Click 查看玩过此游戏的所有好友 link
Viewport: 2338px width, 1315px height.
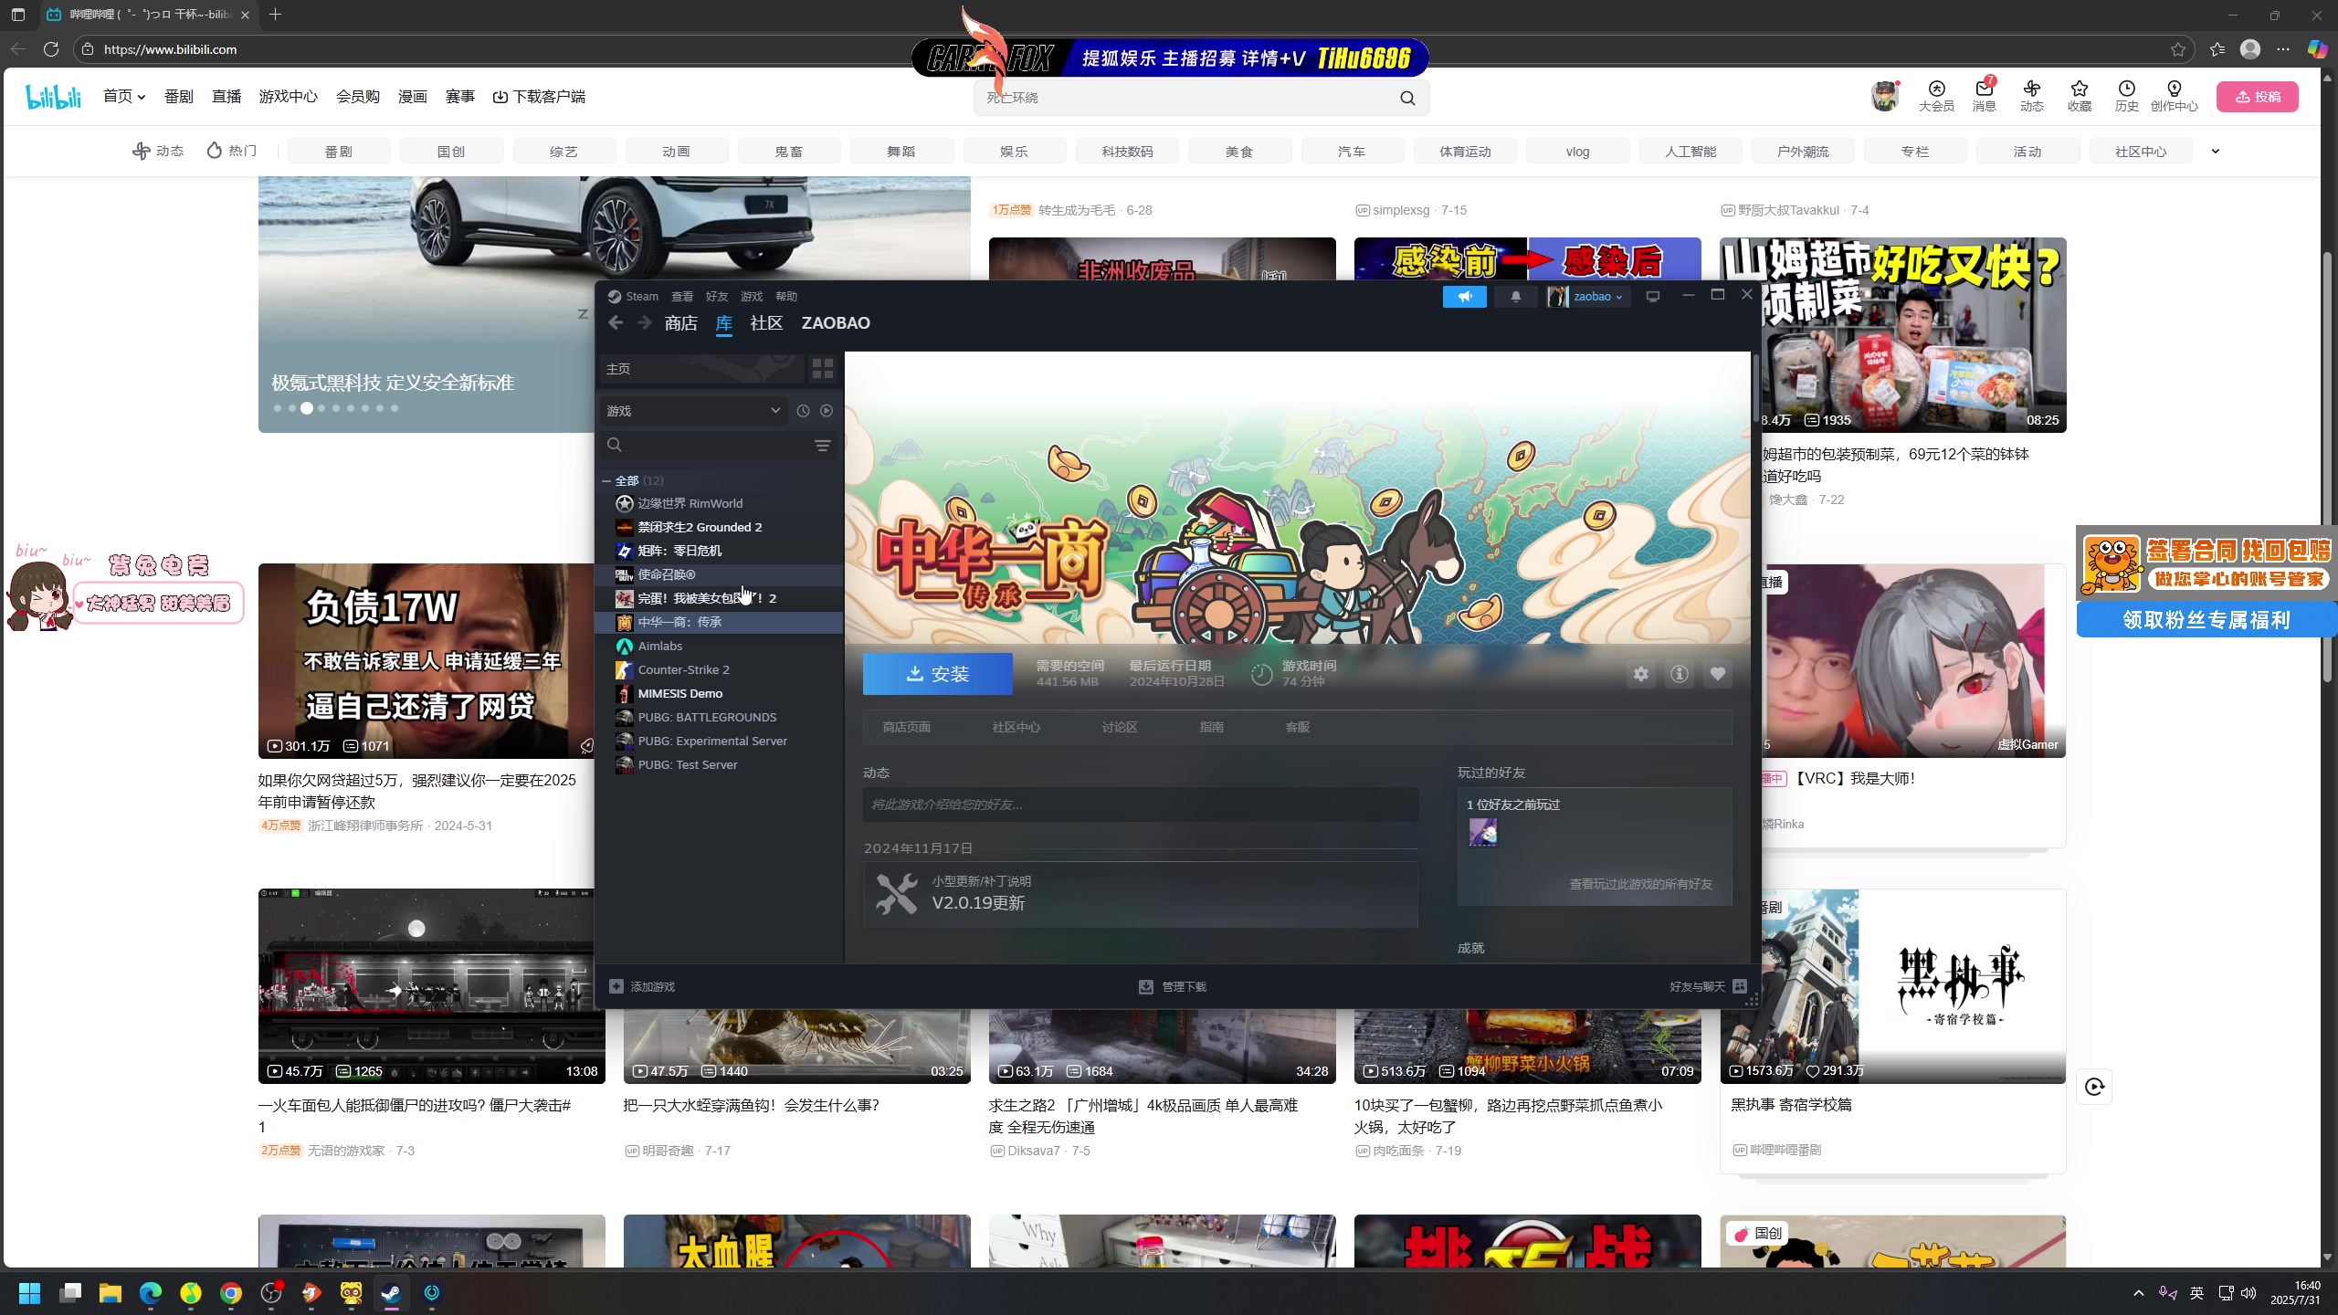(x=1641, y=884)
